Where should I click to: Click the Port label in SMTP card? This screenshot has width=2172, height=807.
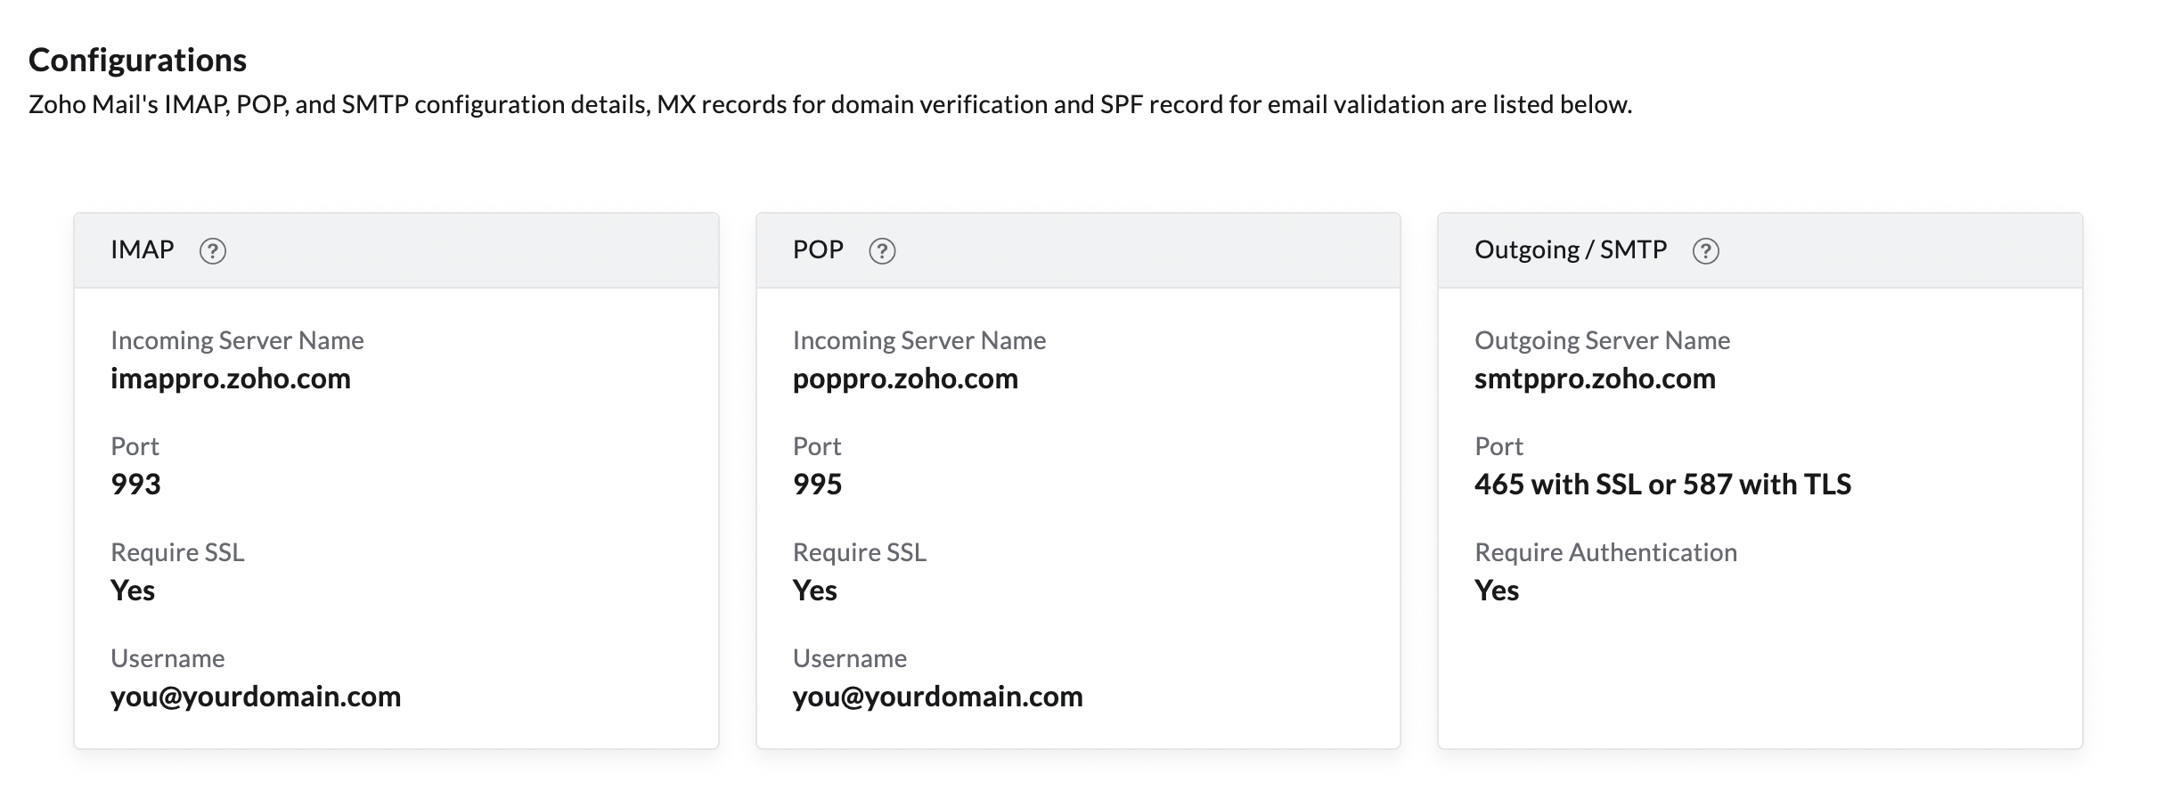point(1498,446)
